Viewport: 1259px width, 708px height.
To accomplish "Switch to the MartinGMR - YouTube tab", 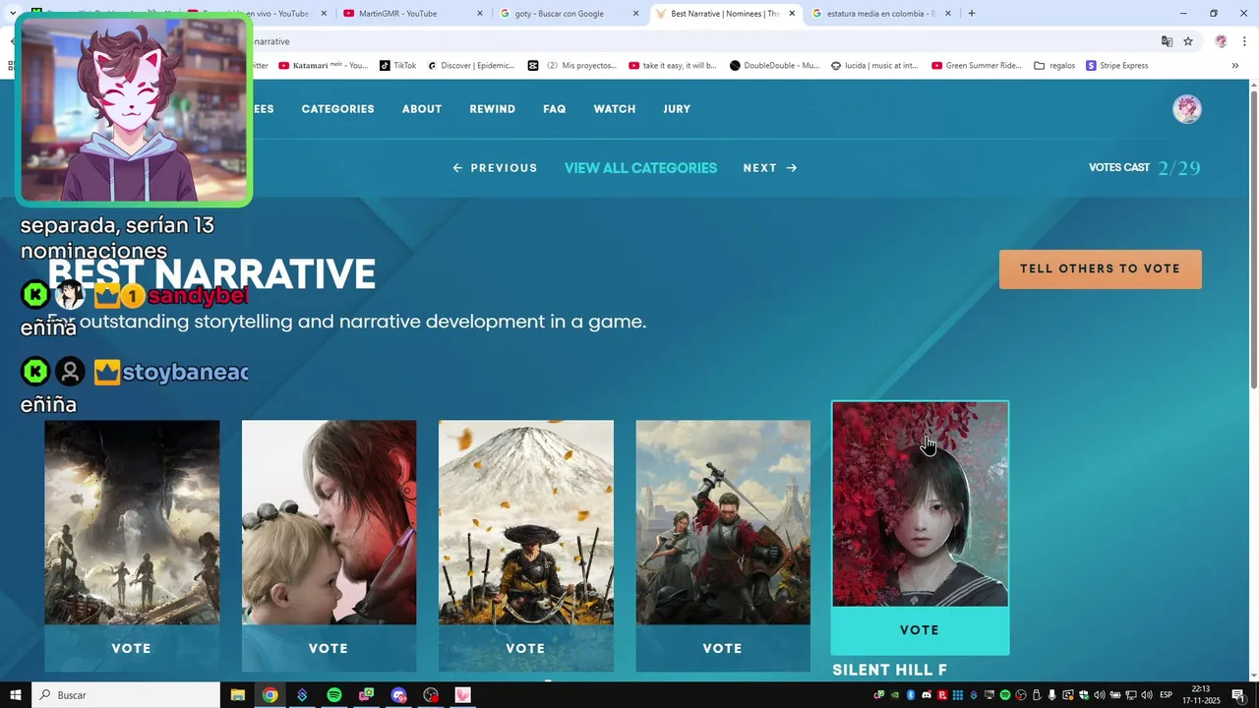I will coord(413,14).
